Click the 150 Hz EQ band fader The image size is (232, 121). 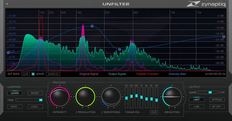(131, 96)
